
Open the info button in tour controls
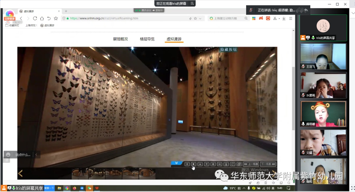226,164
